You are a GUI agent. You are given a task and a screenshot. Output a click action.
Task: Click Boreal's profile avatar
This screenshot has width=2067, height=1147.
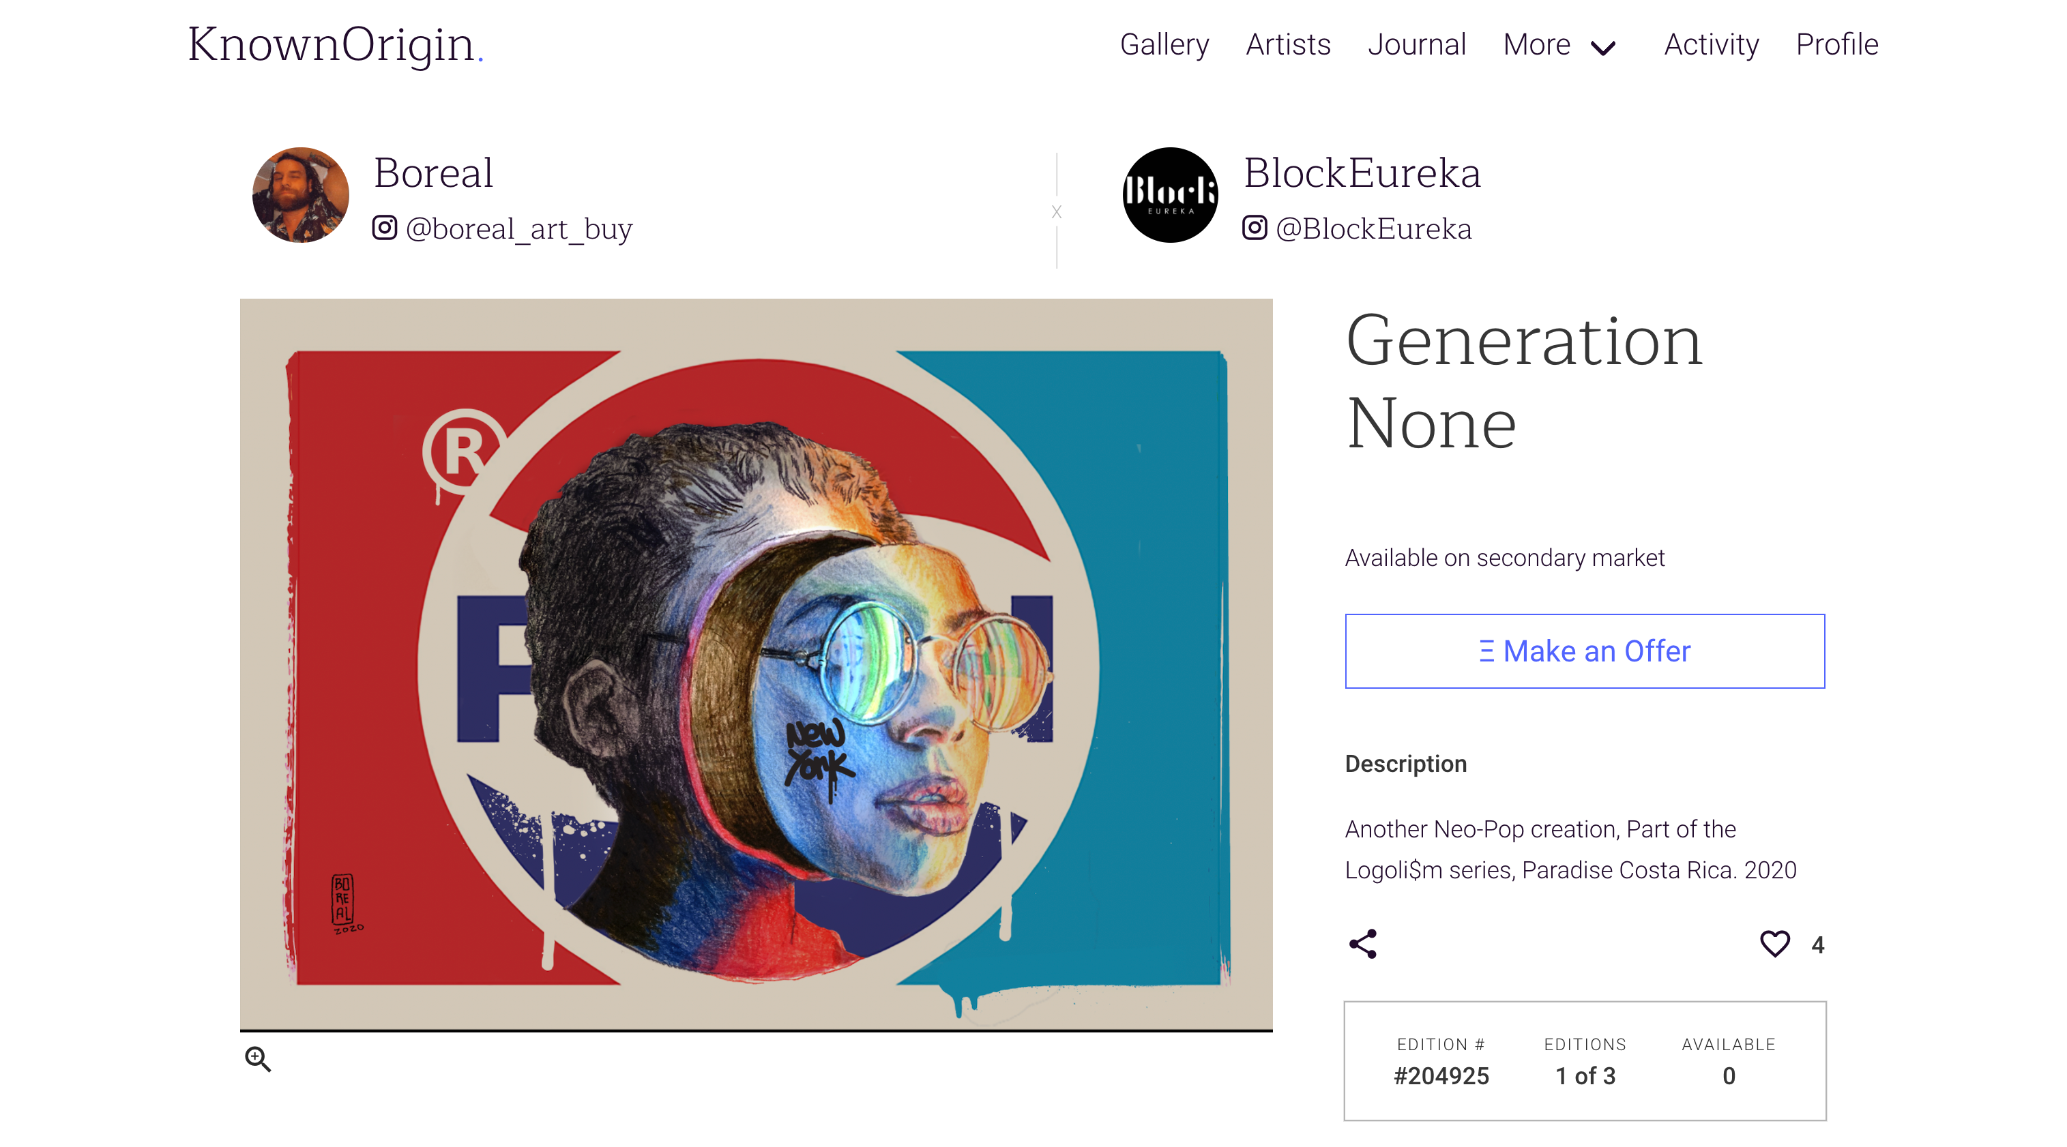click(x=301, y=195)
